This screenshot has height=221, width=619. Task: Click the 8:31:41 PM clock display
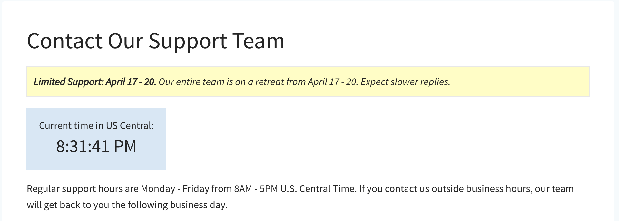pos(96,146)
